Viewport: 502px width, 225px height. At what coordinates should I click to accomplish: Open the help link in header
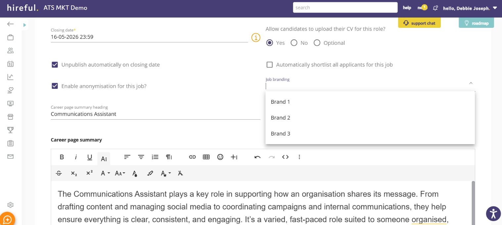click(x=407, y=8)
